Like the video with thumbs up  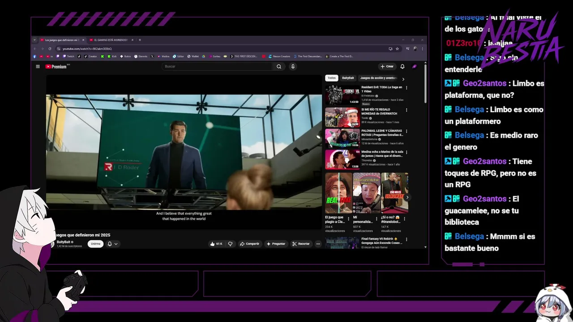click(217, 244)
